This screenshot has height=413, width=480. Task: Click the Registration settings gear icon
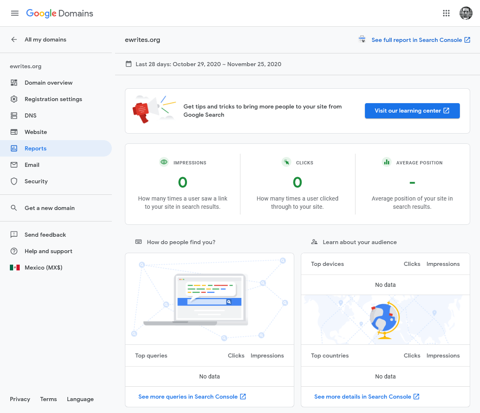14,99
